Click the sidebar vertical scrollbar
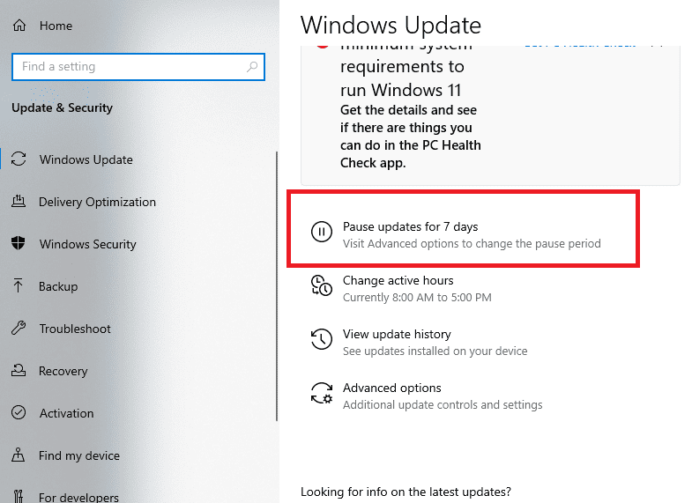 coord(277,286)
